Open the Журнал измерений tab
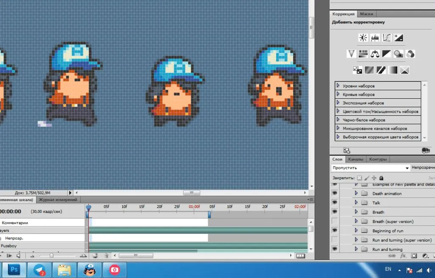435x278 pixels. click(58, 199)
